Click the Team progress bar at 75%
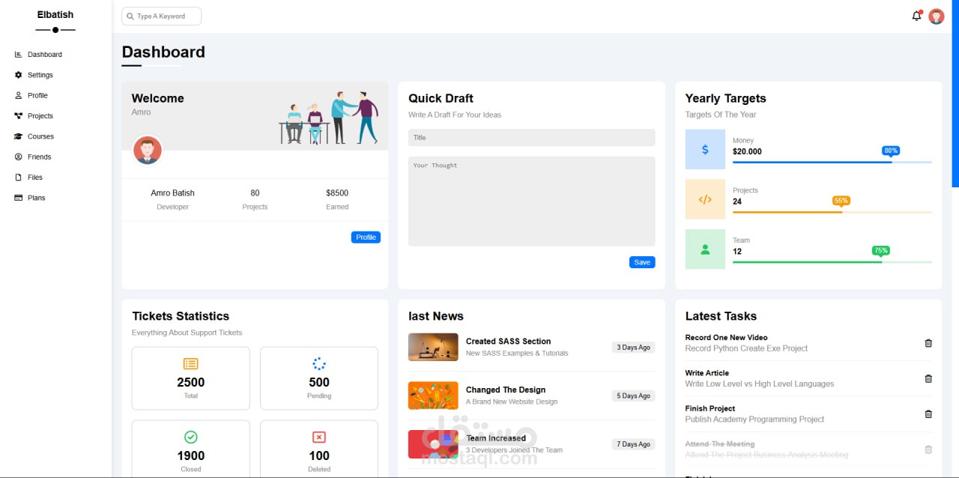This screenshot has height=478, width=959. (832, 262)
